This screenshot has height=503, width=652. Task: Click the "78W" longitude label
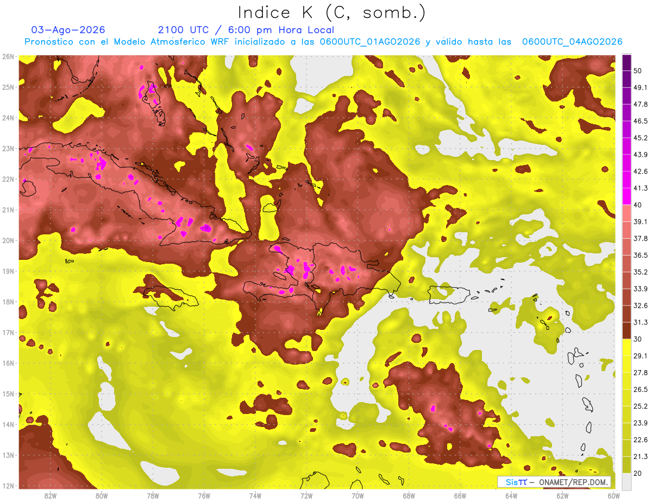(153, 496)
